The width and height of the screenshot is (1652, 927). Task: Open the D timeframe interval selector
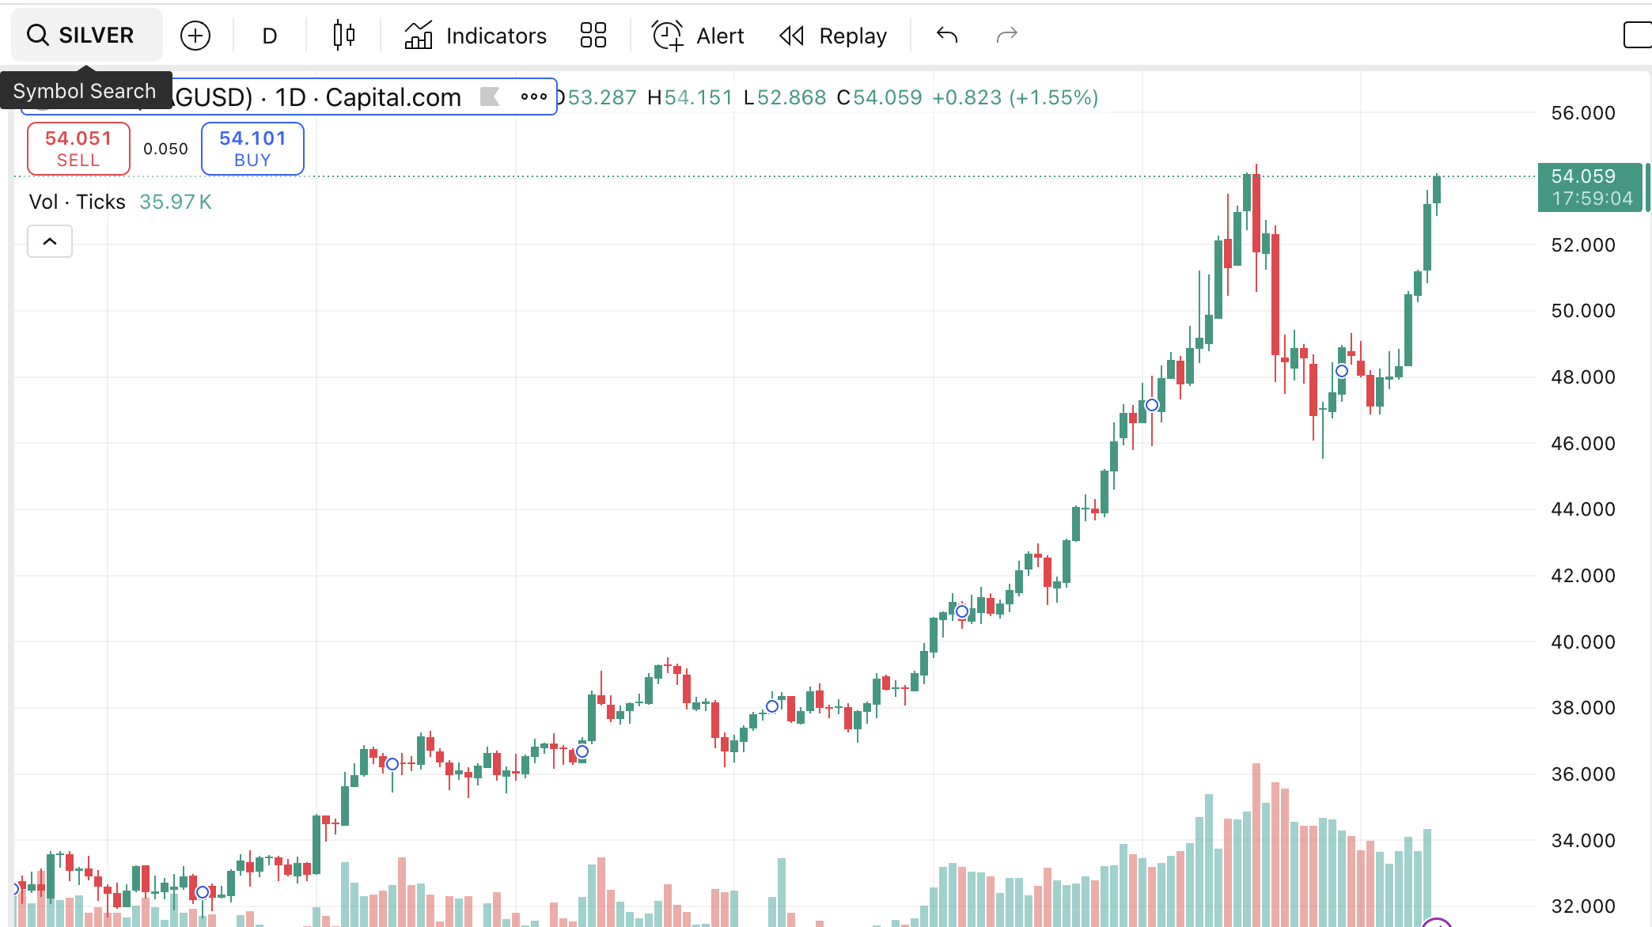(x=269, y=36)
